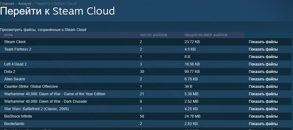
Task: Show files for the unnamed 8 B entry
Action: click(263, 57)
